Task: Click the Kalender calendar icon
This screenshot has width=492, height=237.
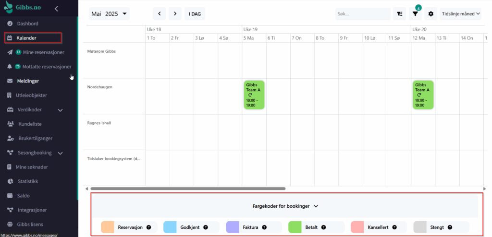Action: [10, 38]
